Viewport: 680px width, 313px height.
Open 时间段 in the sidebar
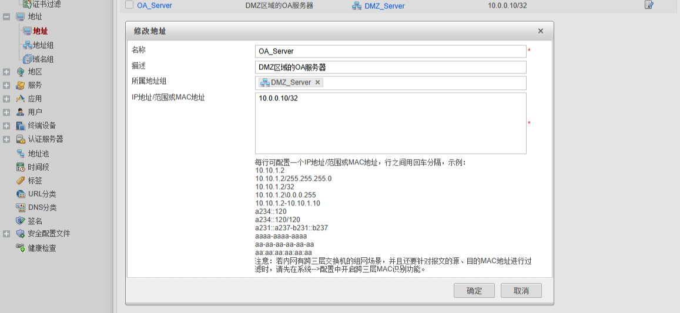tap(39, 167)
